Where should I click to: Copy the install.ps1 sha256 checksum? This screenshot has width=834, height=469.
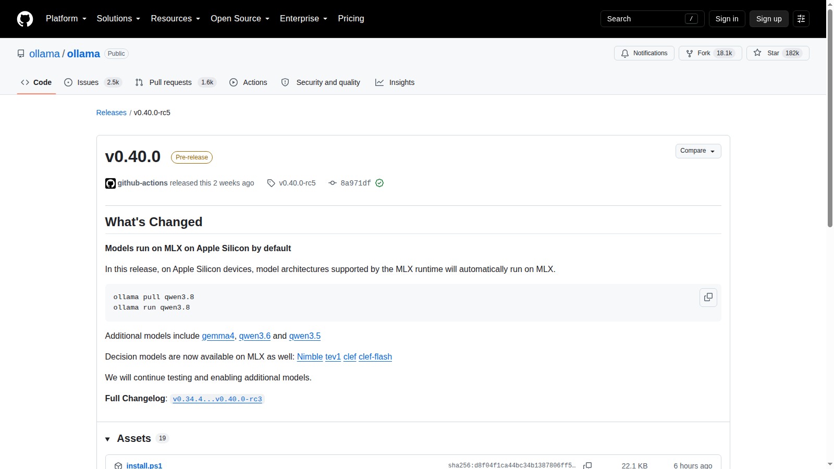pyautogui.click(x=587, y=465)
